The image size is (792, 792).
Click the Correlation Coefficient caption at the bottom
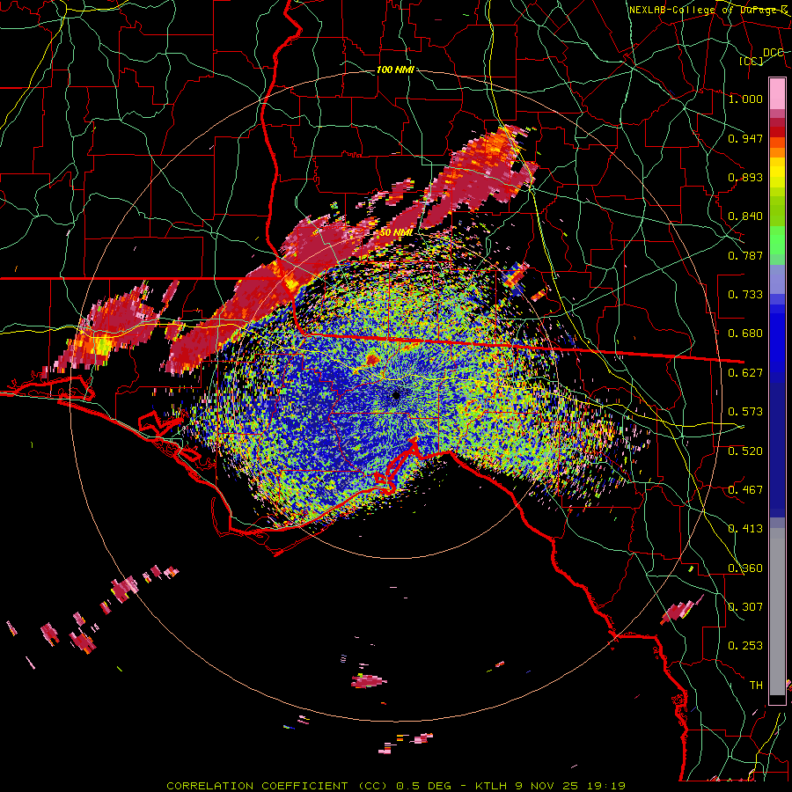click(396, 786)
